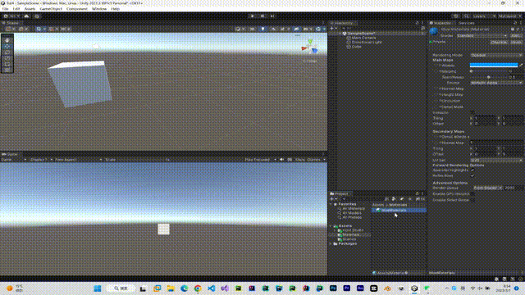Click the Metallic slider

[489, 71]
